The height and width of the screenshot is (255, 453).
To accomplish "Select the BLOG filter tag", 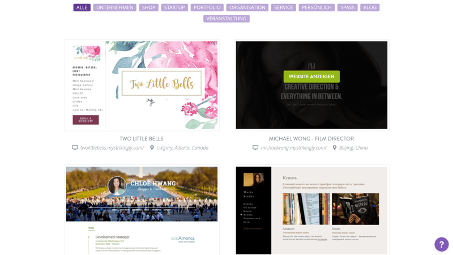I will tap(370, 7).
